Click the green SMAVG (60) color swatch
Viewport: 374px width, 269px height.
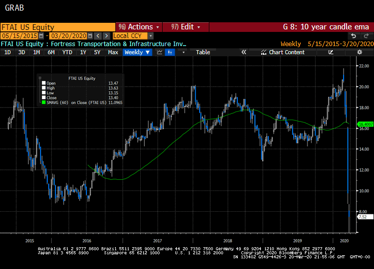(x=44, y=102)
